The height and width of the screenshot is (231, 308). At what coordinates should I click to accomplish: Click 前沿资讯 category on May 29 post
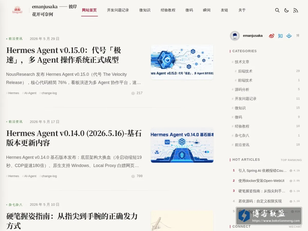click(x=15, y=39)
